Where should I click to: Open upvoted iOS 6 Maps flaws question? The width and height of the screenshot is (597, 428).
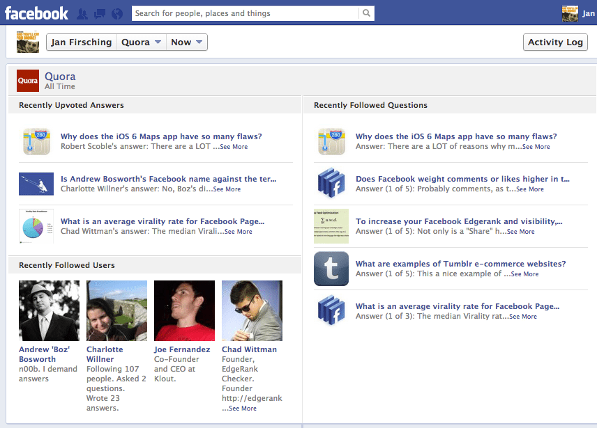point(161,136)
